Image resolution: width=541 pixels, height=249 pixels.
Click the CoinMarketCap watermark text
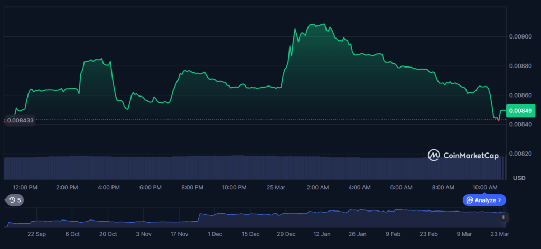click(x=471, y=156)
